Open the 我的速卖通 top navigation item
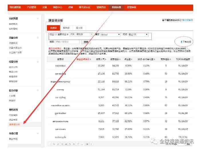The height and width of the screenshot is (150, 200). pyautogui.click(x=15, y=7)
